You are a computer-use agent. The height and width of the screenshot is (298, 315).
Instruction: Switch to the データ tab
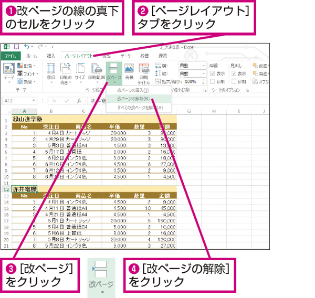click(x=125, y=56)
